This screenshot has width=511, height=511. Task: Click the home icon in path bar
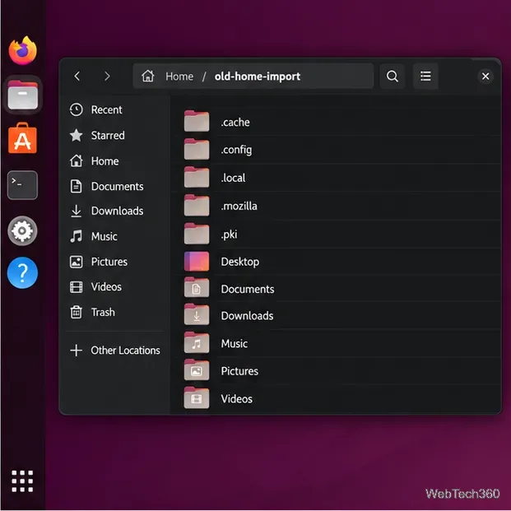tap(147, 77)
